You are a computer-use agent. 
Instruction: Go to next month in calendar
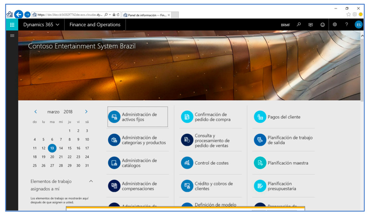click(86, 111)
